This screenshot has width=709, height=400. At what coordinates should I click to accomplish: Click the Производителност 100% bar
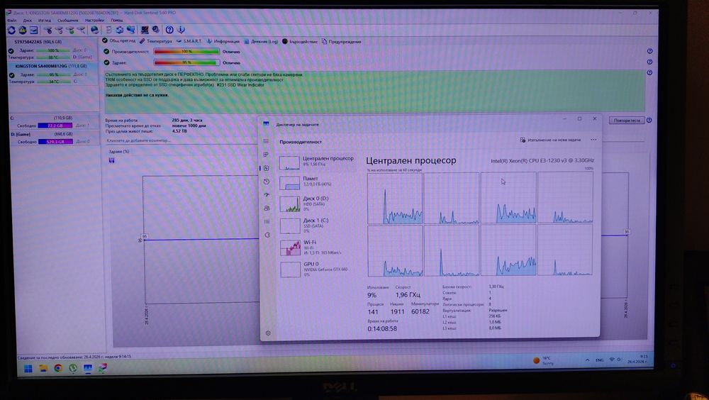click(x=186, y=52)
